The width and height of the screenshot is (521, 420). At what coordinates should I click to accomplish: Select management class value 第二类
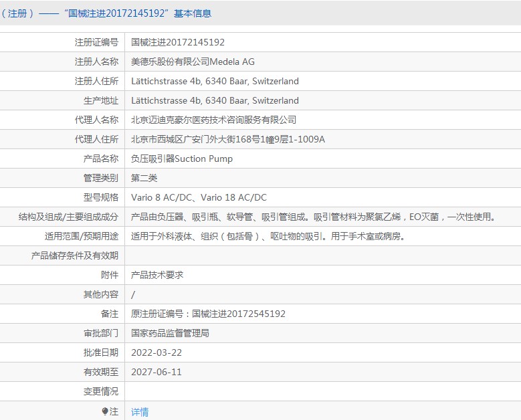tap(144, 178)
